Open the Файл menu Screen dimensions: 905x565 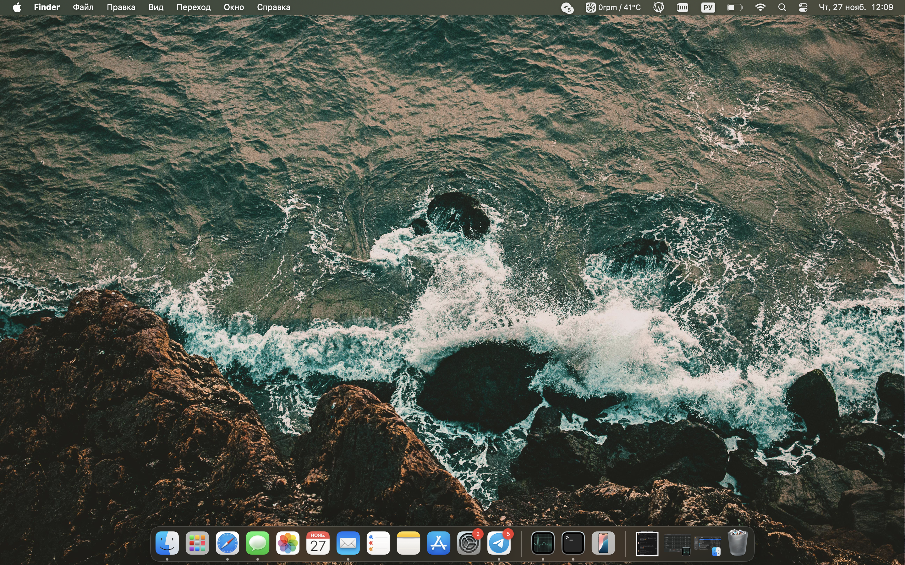(83, 8)
